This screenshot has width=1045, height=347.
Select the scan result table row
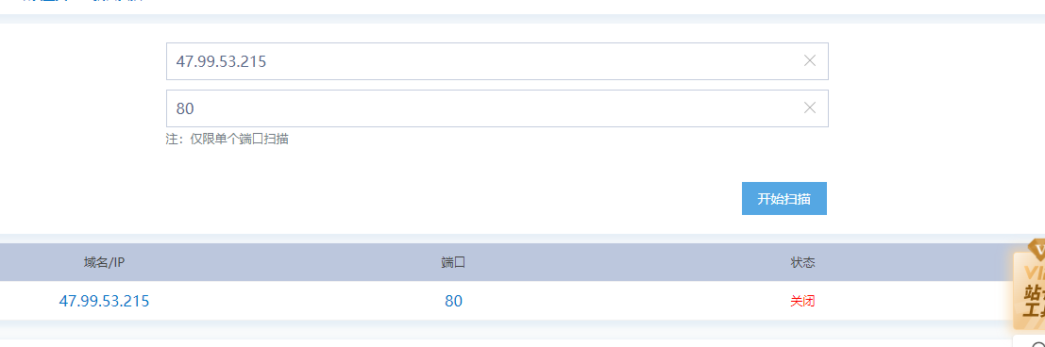pos(507,301)
